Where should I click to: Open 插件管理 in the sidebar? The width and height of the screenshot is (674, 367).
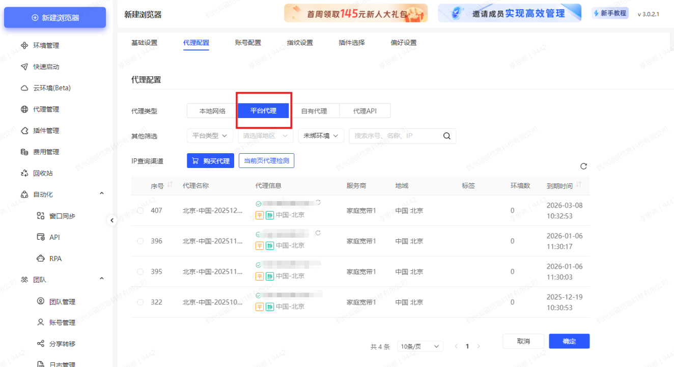46,130
